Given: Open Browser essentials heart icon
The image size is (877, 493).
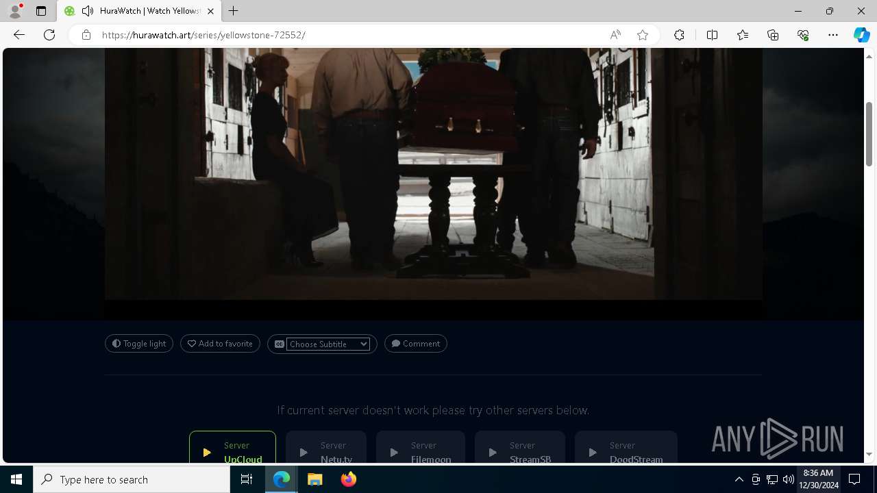Looking at the screenshot, I should pyautogui.click(x=803, y=35).
